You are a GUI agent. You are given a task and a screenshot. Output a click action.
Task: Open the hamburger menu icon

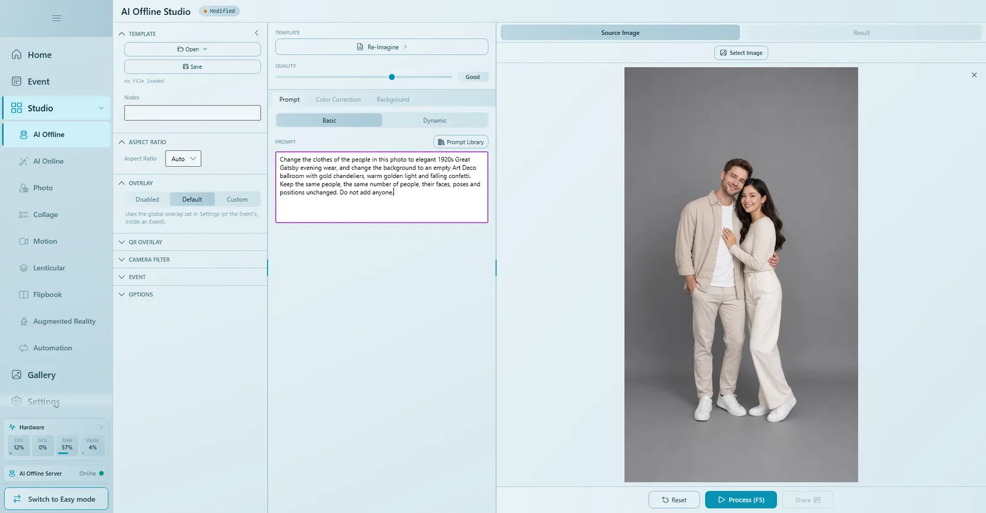pyautogui.click(x=56, y=18)
